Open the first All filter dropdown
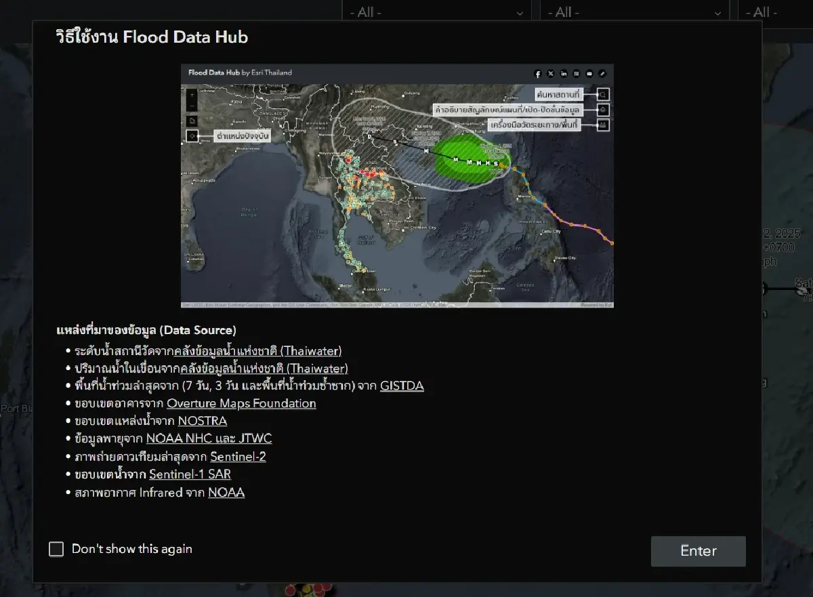This screenshot has width=813, height=597. click(x=436, y=12)
